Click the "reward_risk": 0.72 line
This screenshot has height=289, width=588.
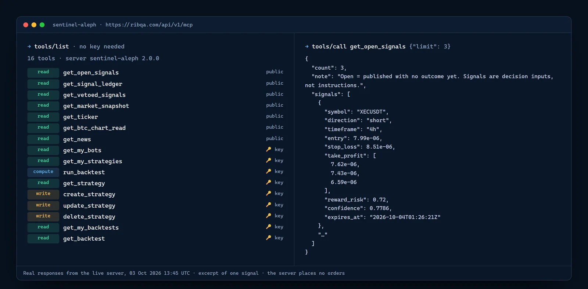point(356,200)
